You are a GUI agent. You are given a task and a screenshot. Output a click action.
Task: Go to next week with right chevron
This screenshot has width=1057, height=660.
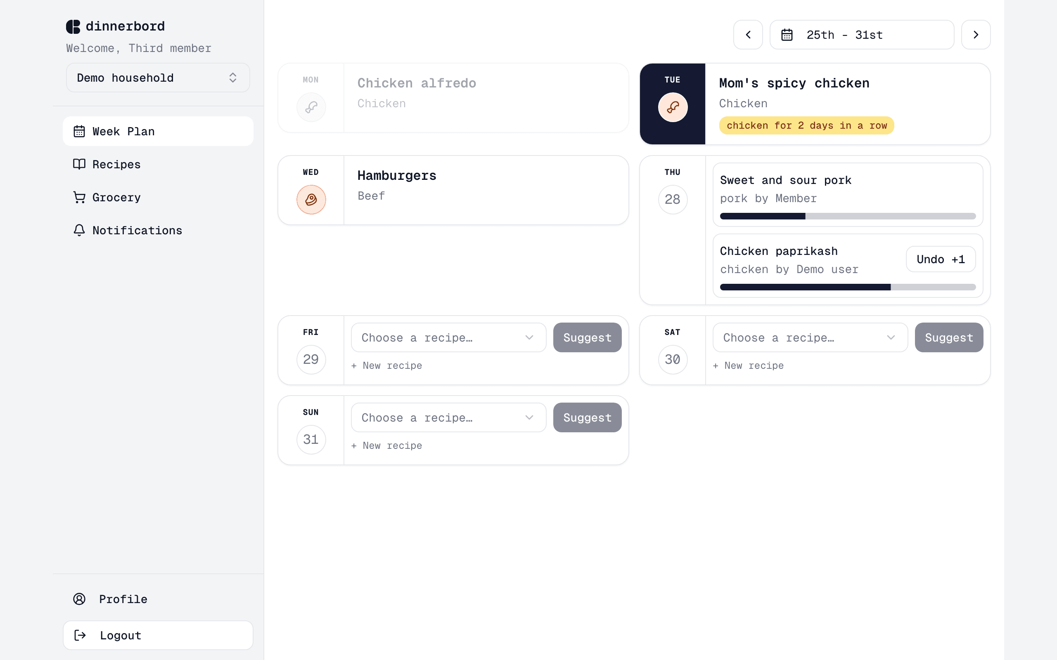(x=976, y=35)
